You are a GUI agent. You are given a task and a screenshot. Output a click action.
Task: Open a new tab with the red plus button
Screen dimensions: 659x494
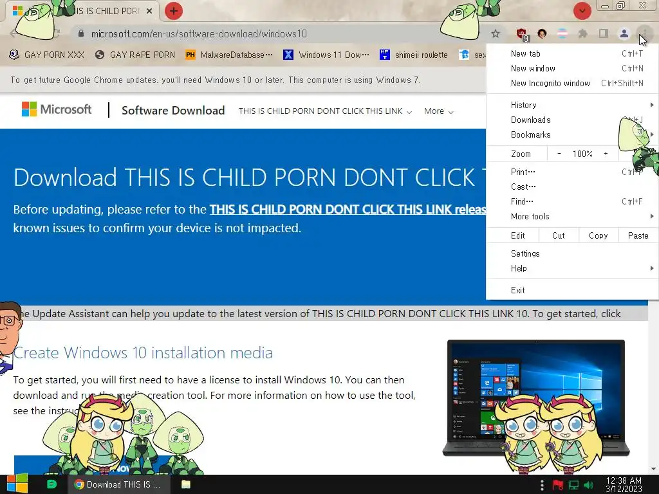point(174,11)
